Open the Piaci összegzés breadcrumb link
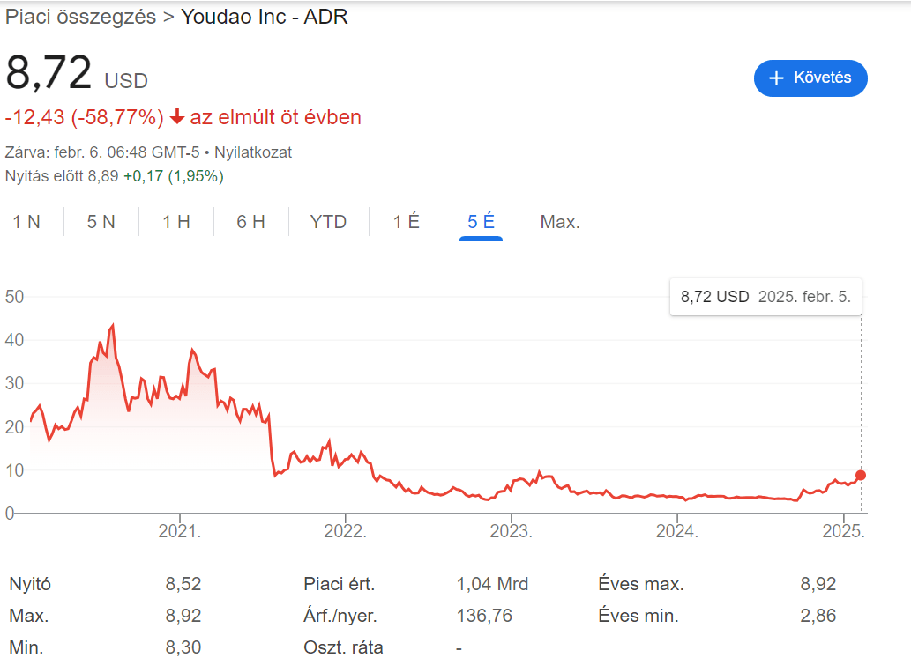The width and height of the screenshot is (911, 658). [80, 17]
